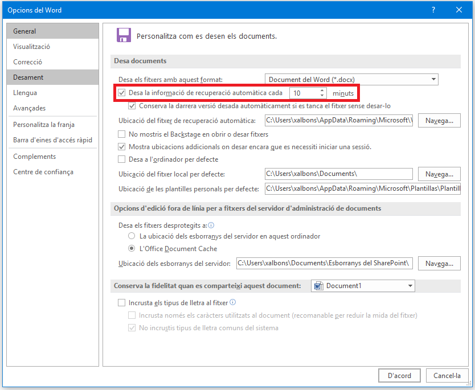Decrease autosave minutes with the down arrow
The image size is (475, 390).
pos(322,95)
